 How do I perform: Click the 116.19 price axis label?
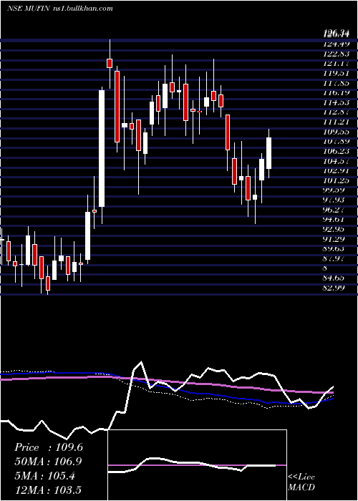click(x=337, y=92)
